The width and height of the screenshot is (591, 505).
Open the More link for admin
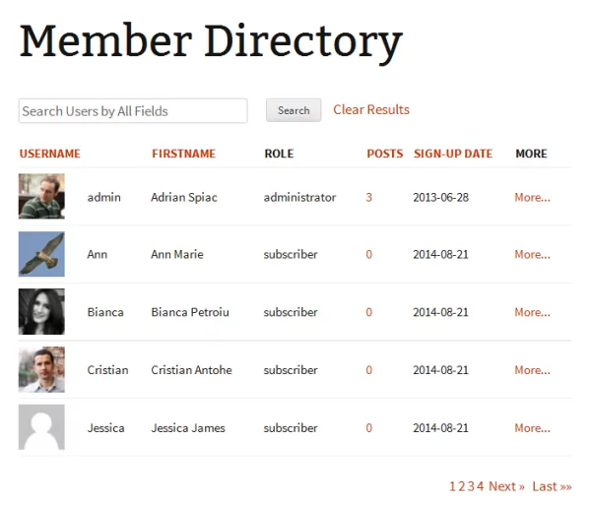(x=532, y=197)
